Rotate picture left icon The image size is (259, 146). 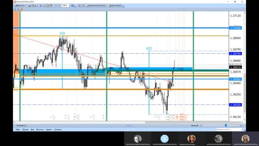pyautogui.click(x=80, y=5)
